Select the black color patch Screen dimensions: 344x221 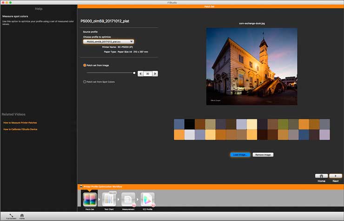pyautogui.click(x=190, y=124)
